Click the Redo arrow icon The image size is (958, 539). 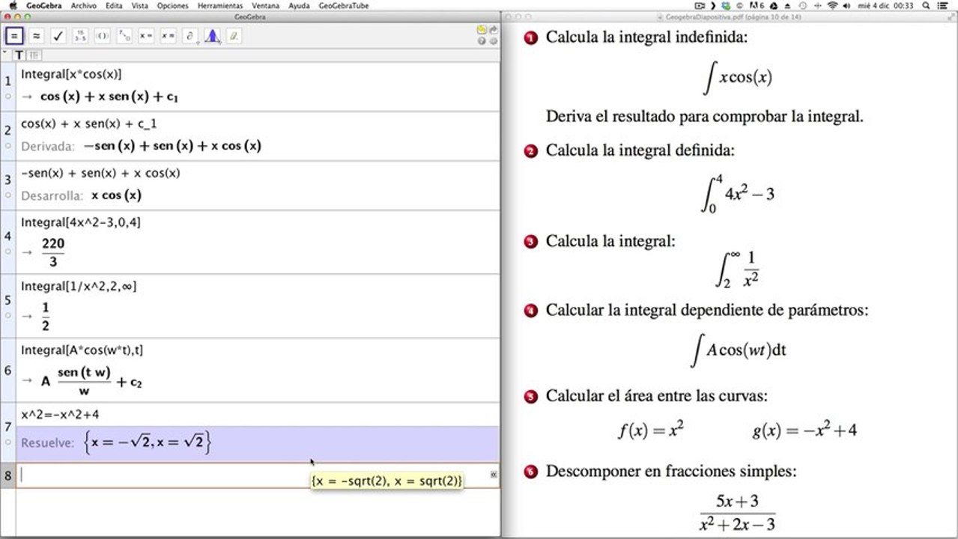coord(493,30)
